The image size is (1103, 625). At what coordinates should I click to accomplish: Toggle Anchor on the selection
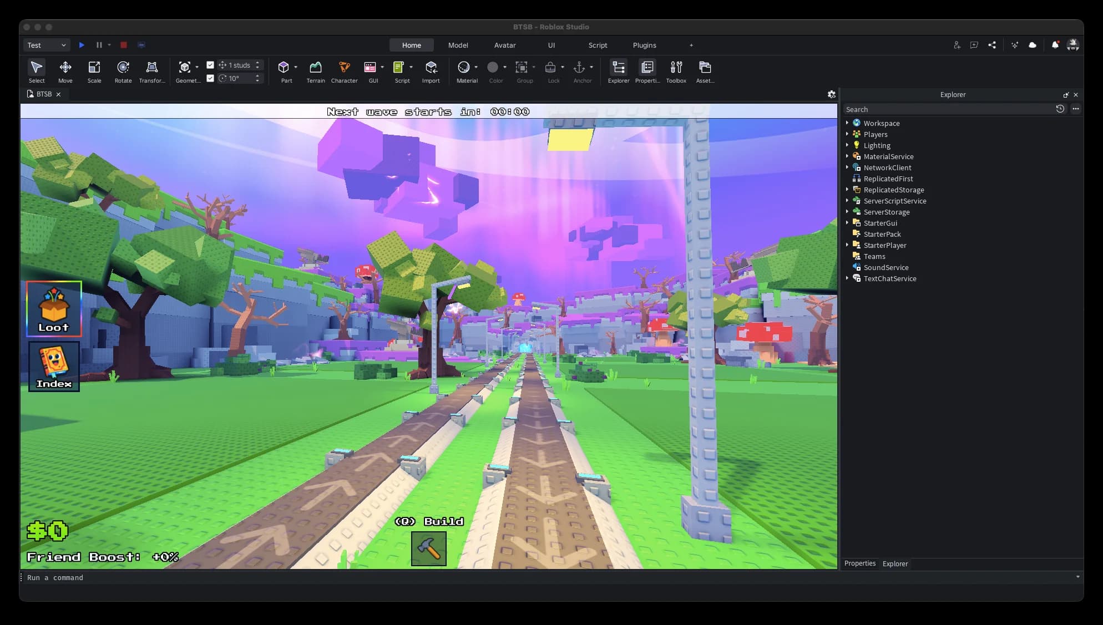click(x=581, y=71)
